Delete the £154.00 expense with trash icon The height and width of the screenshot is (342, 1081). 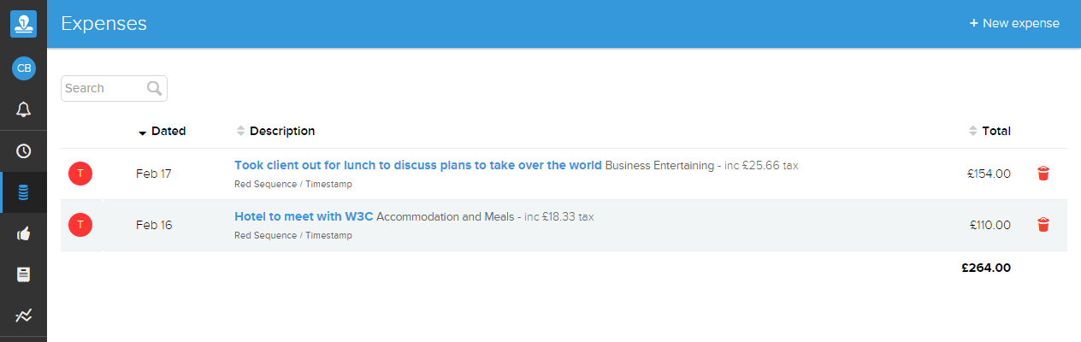coord(1043,174)
